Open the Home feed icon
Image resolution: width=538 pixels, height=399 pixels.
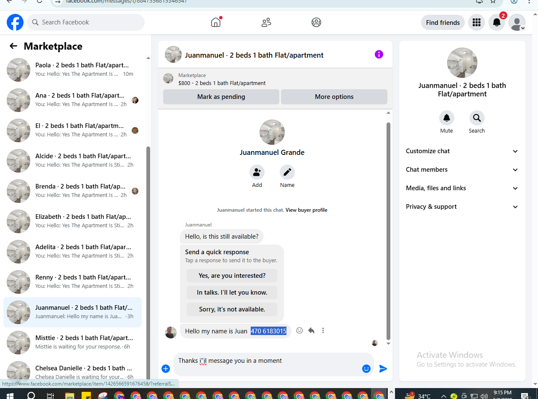(216, 22)
